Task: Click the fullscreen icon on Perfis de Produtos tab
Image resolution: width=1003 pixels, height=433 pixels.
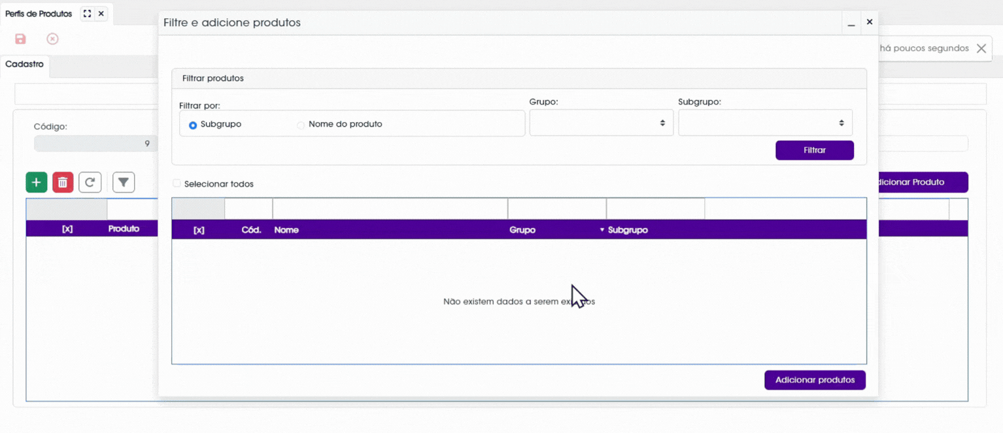Action: click(x=87, y=14)
